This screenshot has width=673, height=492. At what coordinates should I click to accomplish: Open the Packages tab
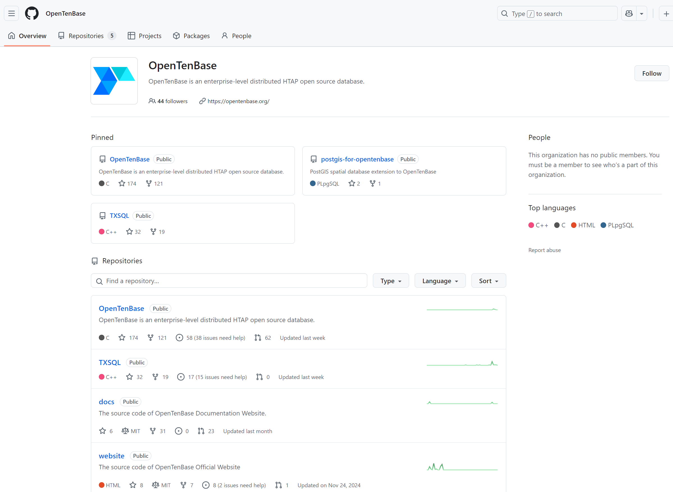pyautogui.click(x=191, y=36)
